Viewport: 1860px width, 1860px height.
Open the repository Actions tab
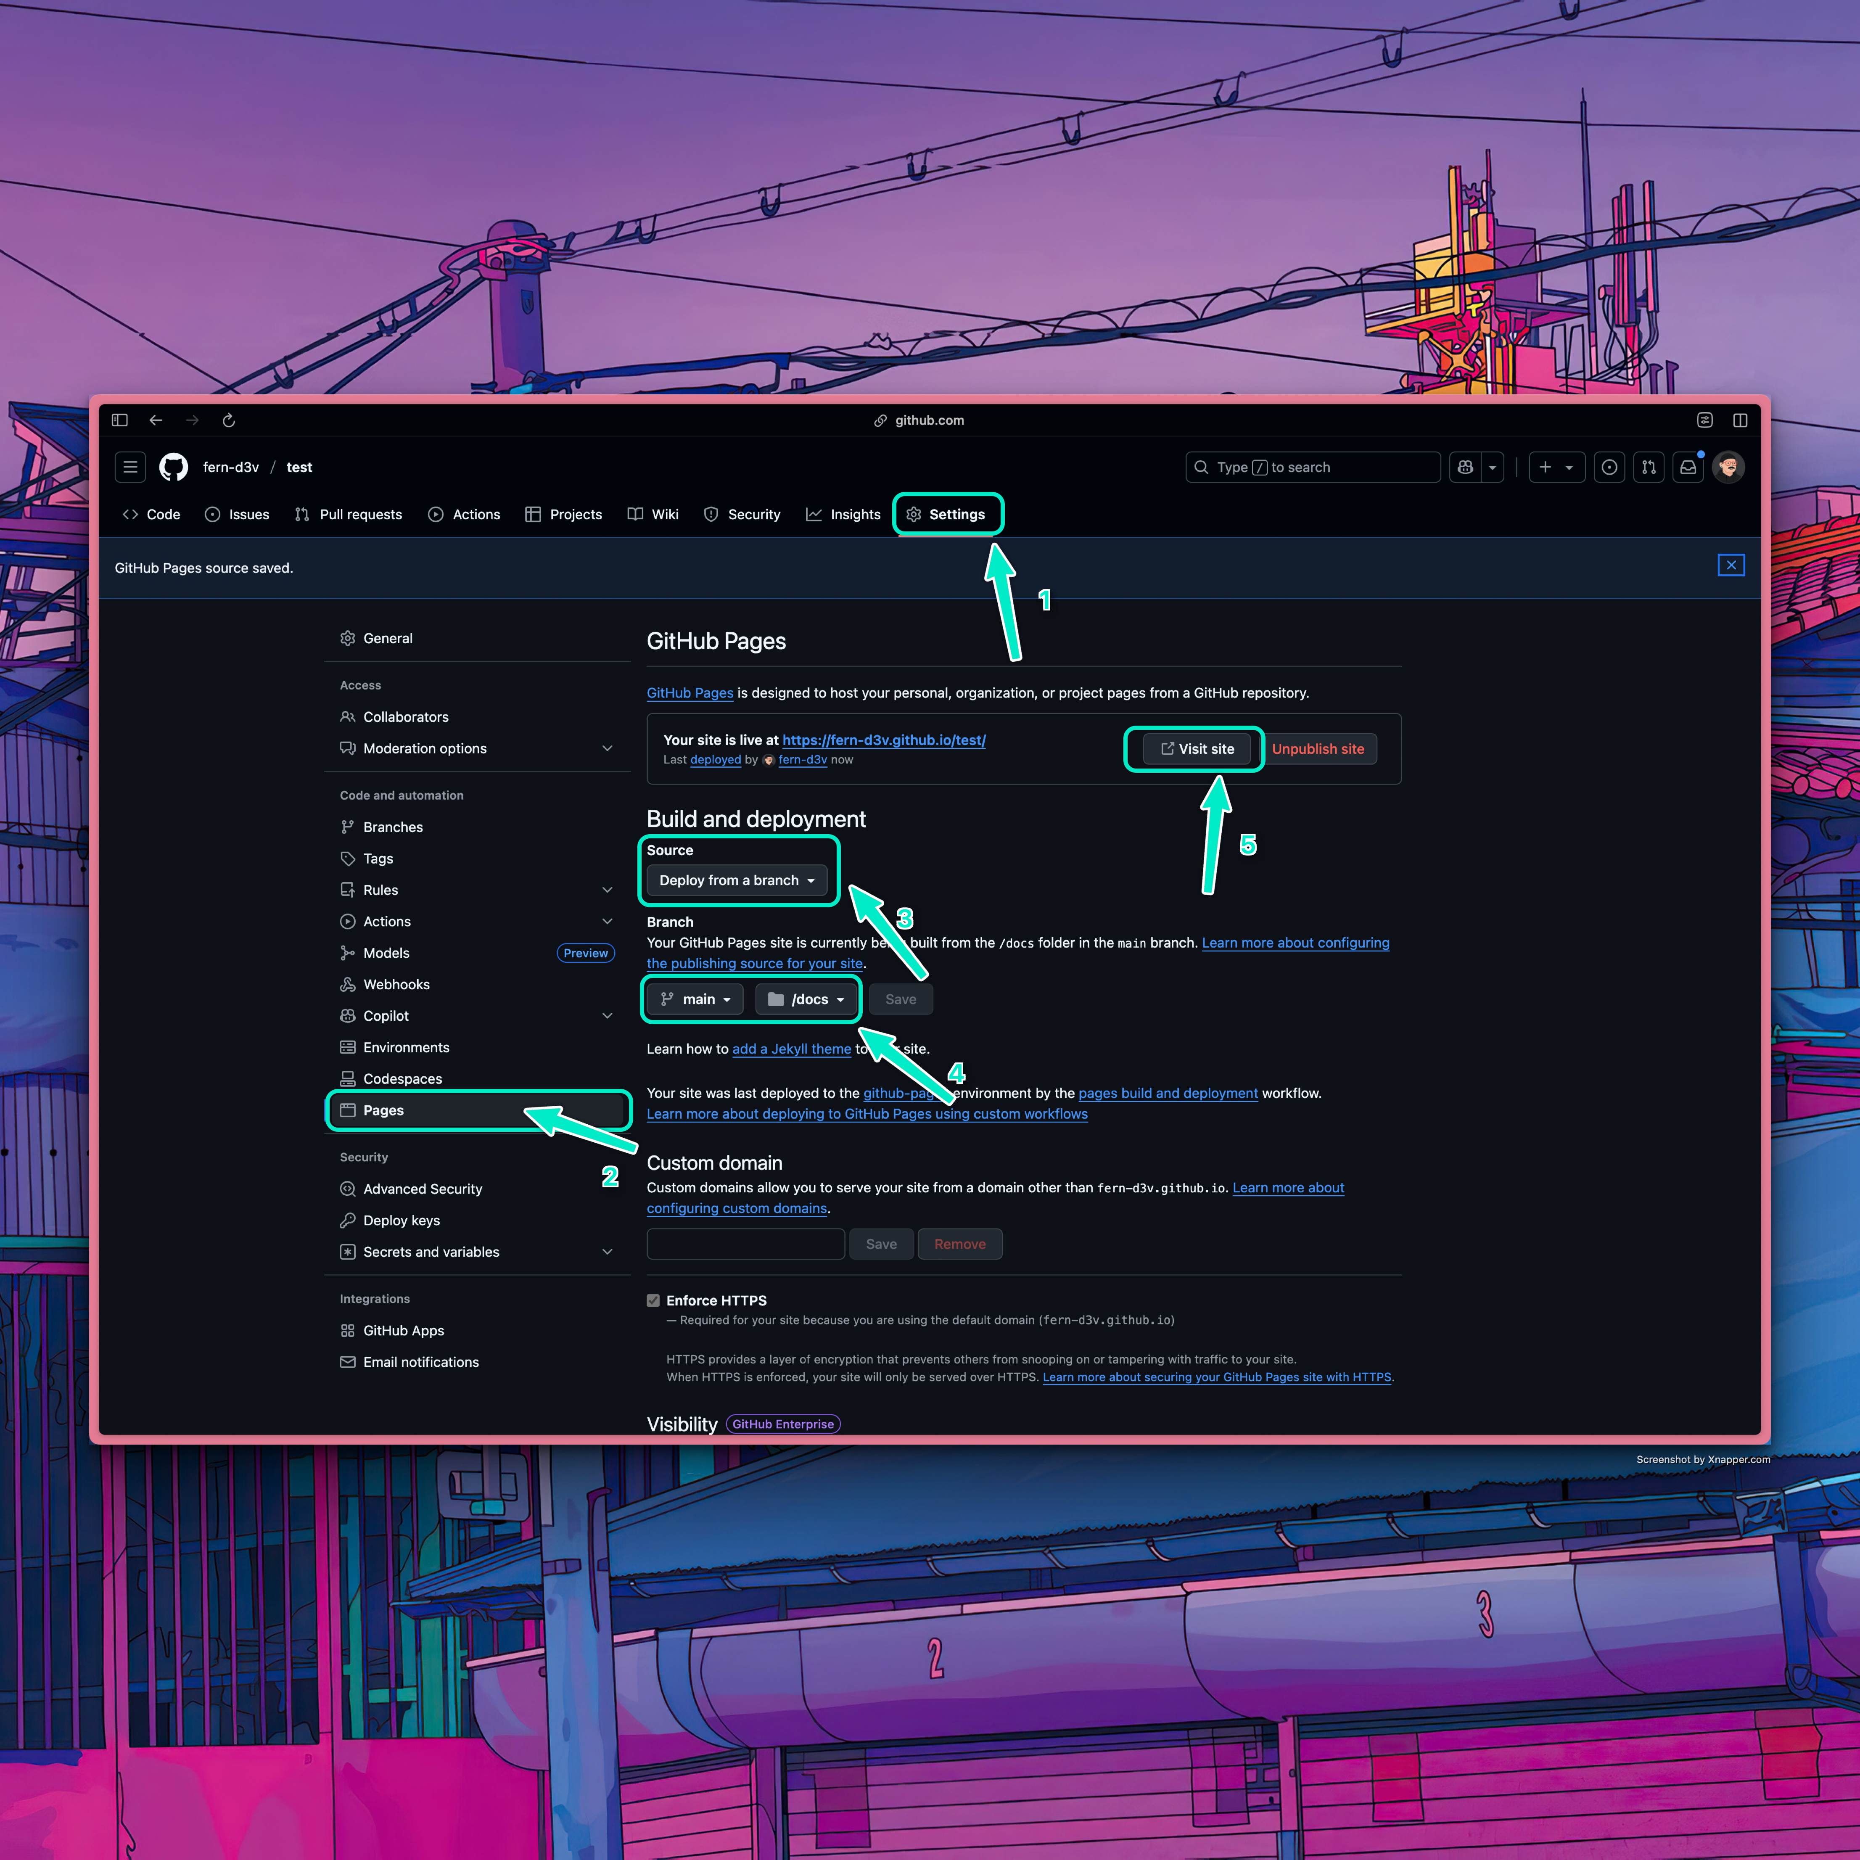pyautogui.click(x=464, y=514)
